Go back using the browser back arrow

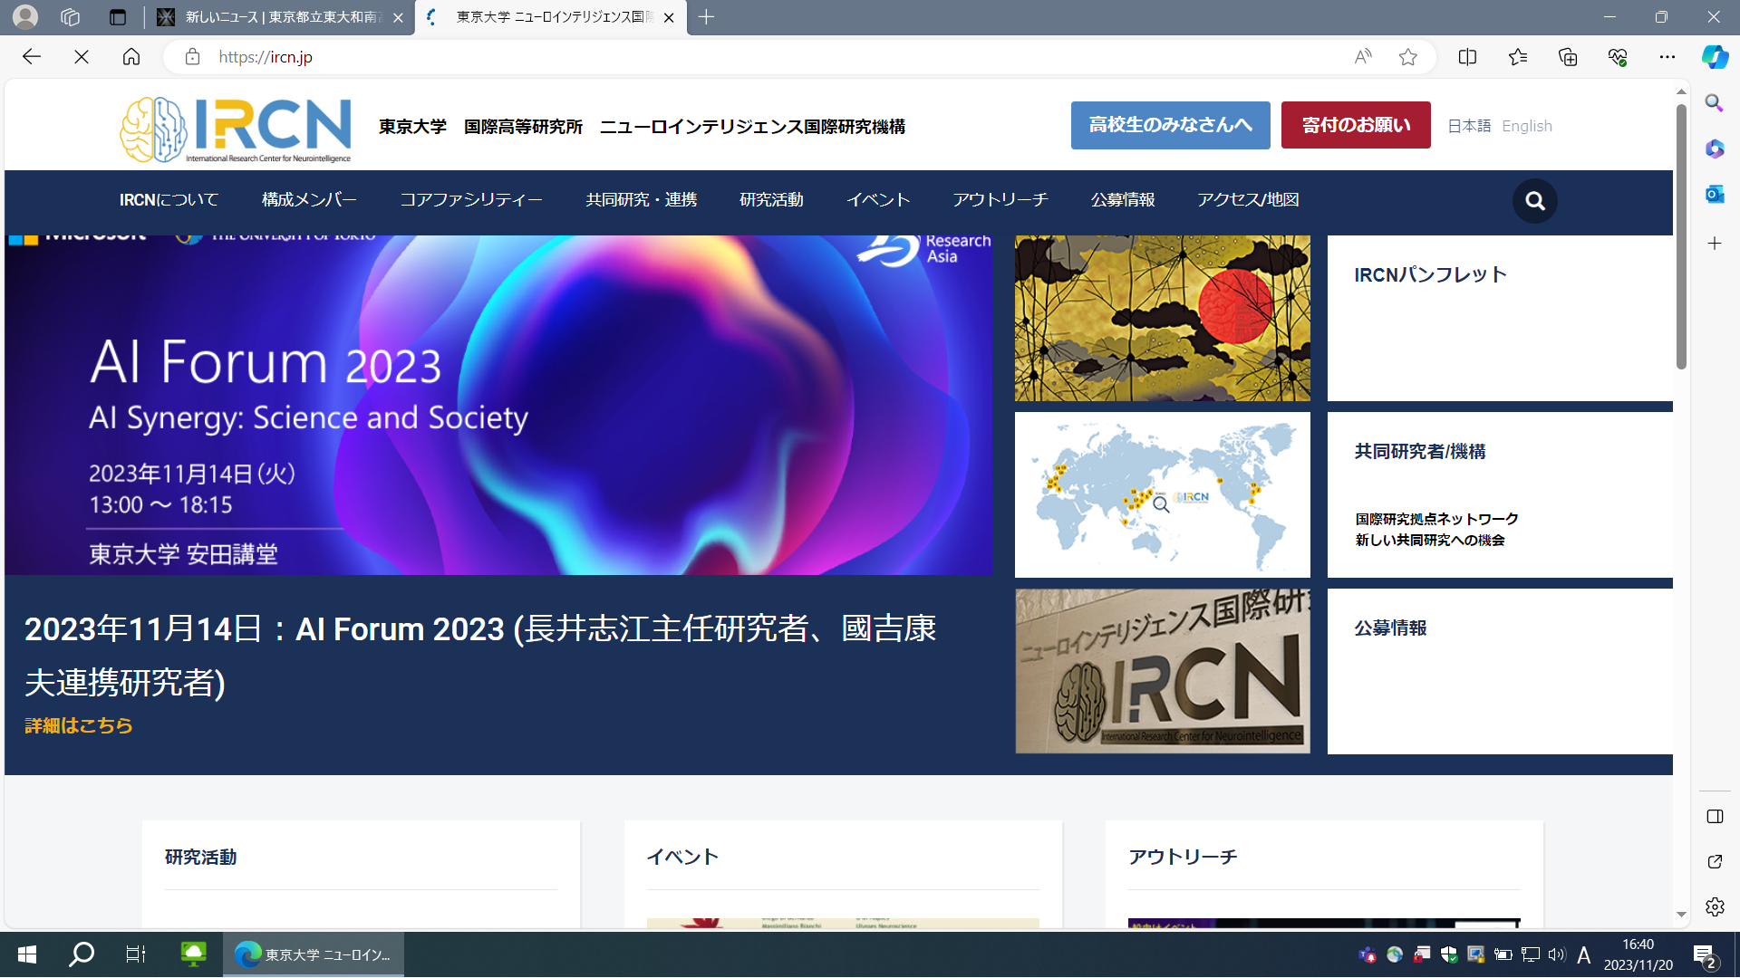[32, 57]
